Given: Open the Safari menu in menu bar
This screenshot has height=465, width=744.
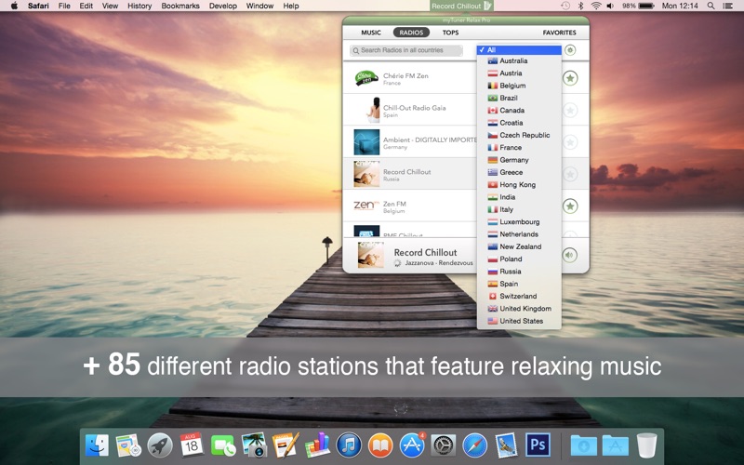Looking at the screenshot, I should click(38, 6).
